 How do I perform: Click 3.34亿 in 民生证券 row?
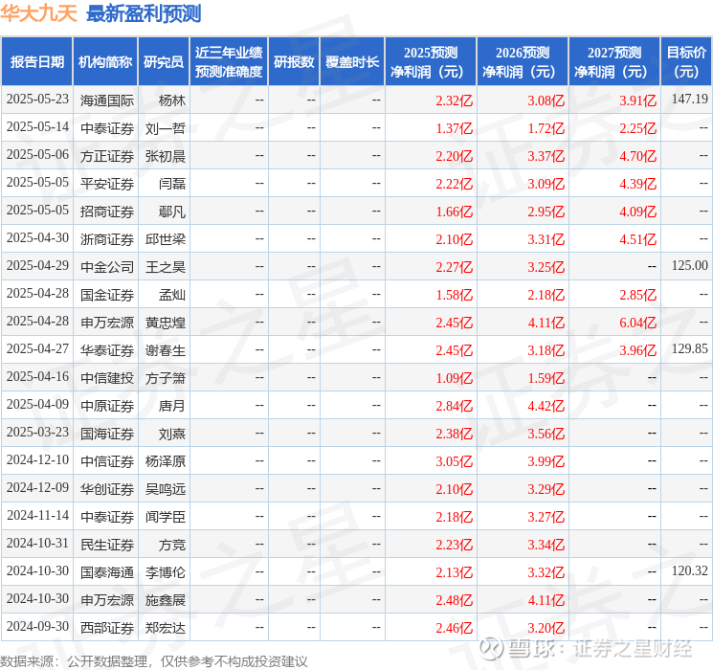546,545
